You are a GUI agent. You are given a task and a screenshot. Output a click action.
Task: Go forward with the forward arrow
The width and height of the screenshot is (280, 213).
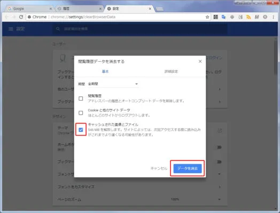click(14, 17)
